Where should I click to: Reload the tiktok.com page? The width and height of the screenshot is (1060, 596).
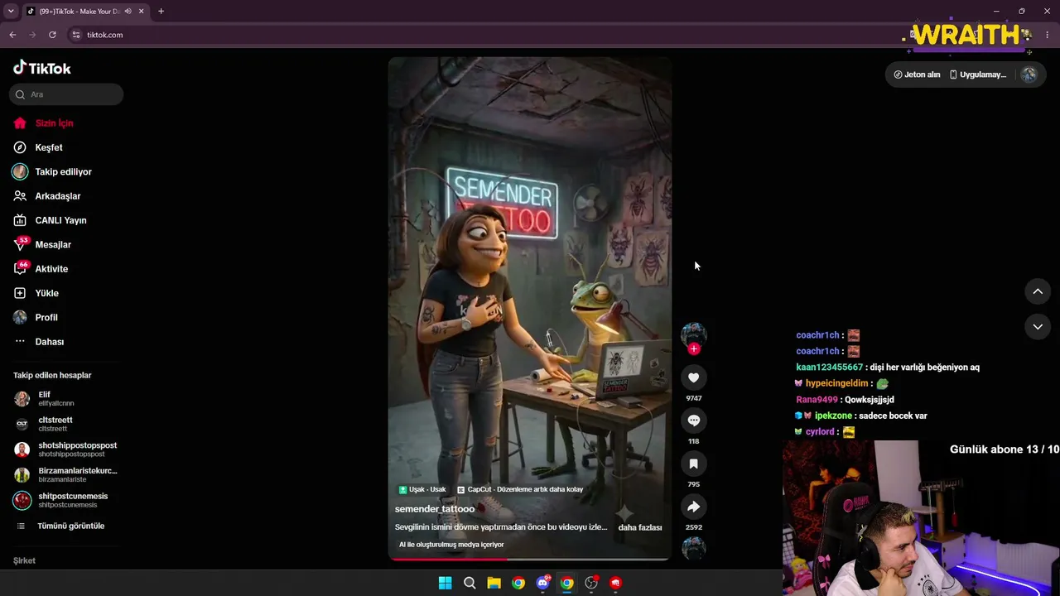[x=52, y=35]
